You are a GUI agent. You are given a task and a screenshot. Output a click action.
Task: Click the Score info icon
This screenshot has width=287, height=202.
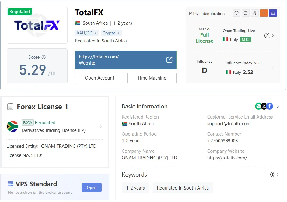(44, 57)
